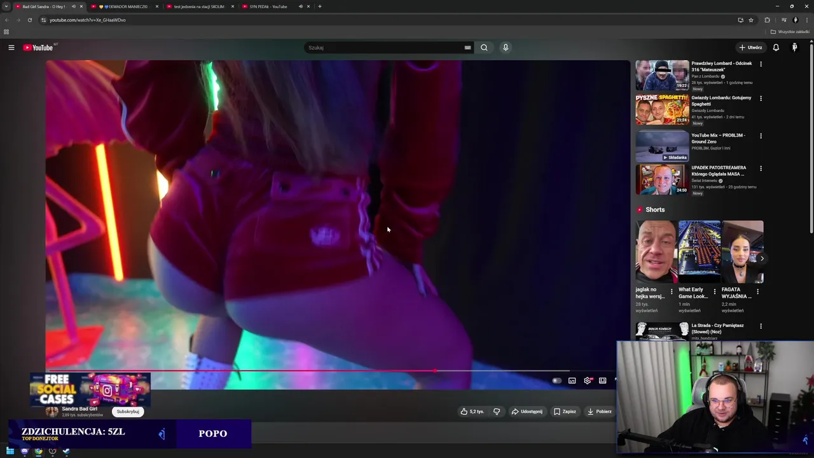Click the search magnifier button
814x458 pixels.
pyautogui.click(x=484, y=48)
